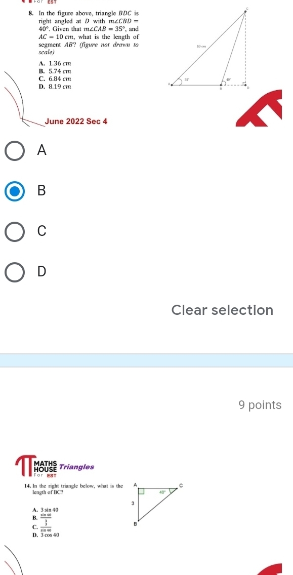293x575 pixels.
Task: Click the June 2022 Sec 4 caption
Action: pyautogui.click(x=76, y=121)
